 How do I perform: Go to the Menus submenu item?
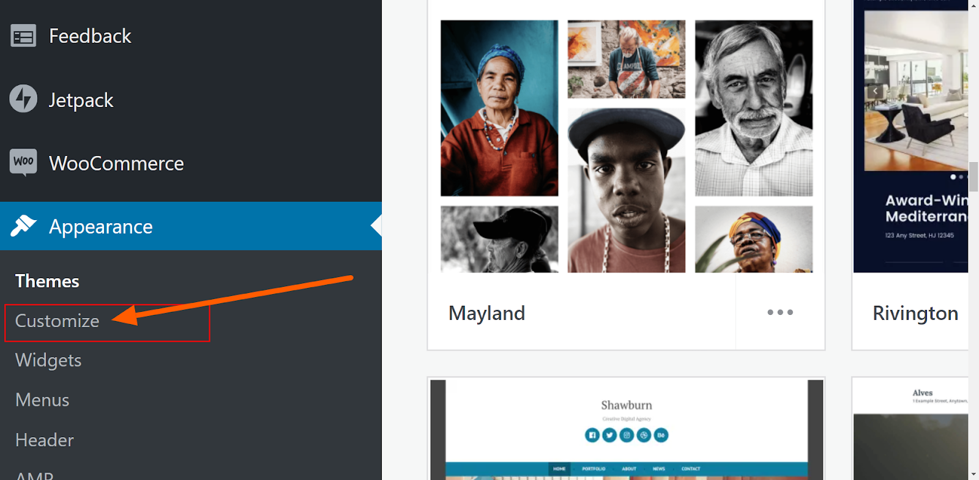[x=42, y=400]
